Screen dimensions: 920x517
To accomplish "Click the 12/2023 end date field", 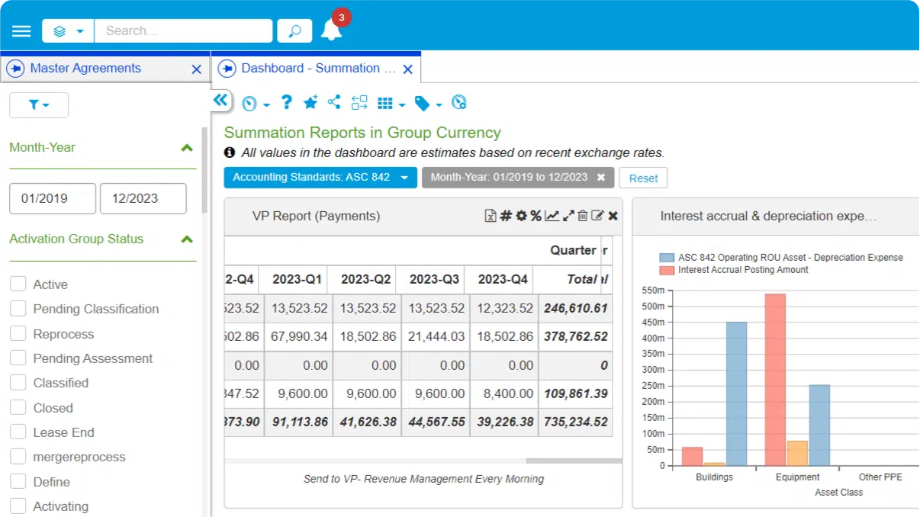I will coord(143,198).
